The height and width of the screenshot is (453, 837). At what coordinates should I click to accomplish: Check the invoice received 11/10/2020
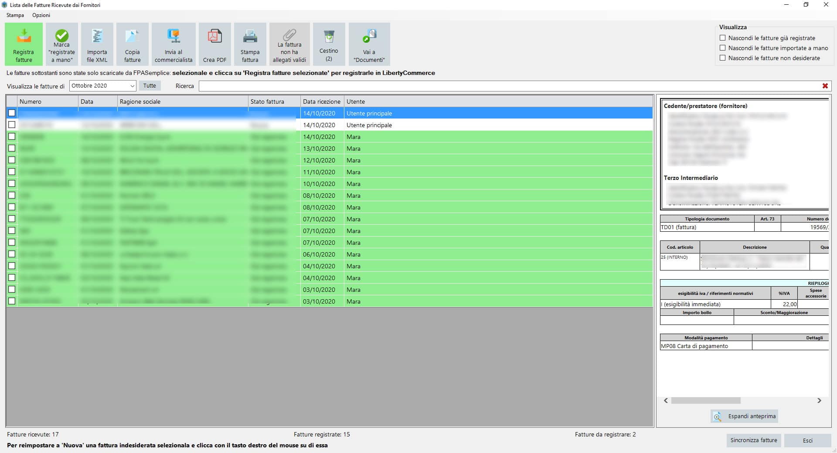[12, 172]
